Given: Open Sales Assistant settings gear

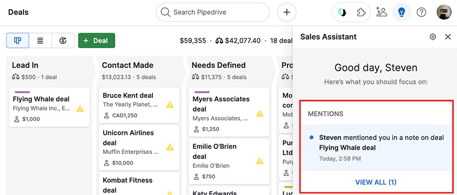Looking at the screenshot, I should 433,37.
